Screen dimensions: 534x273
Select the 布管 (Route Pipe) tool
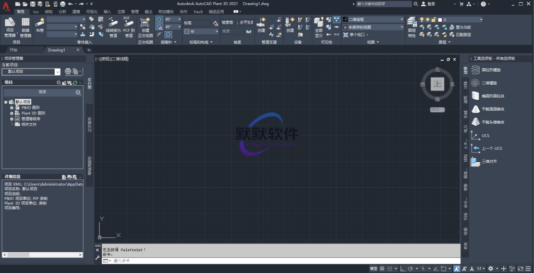tap(40, 25)
